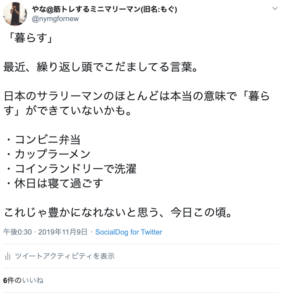
Task: Open the author's profile avatar photo
Action: 15,14
